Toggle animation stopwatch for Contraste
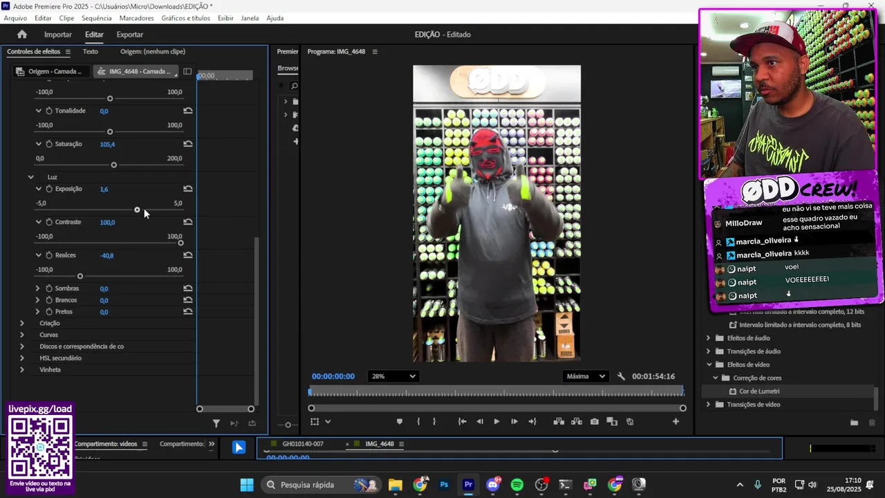This screenshot has width=885, height=498. (49, 222)
